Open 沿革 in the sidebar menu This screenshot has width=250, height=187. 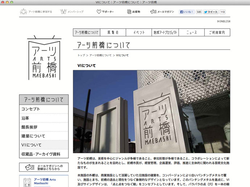click(44, 118)
